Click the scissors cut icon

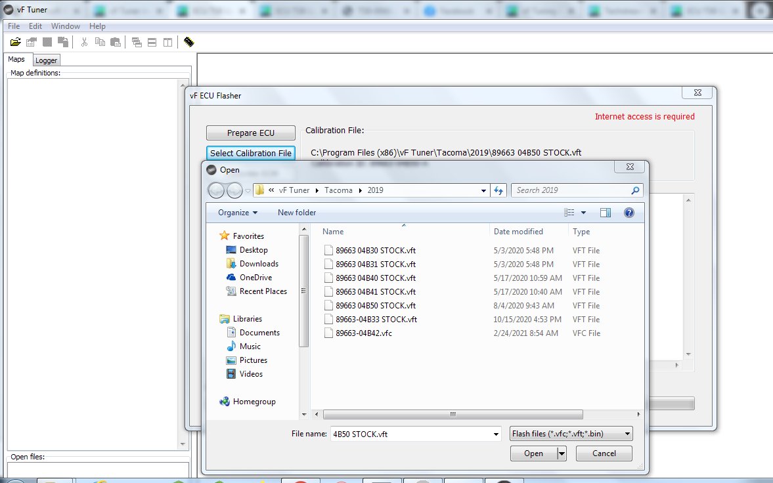84,42
